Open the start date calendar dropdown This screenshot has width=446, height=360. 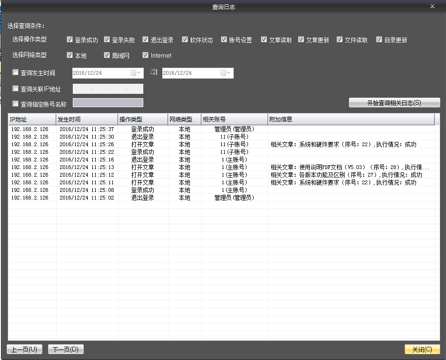coord(136,73)
